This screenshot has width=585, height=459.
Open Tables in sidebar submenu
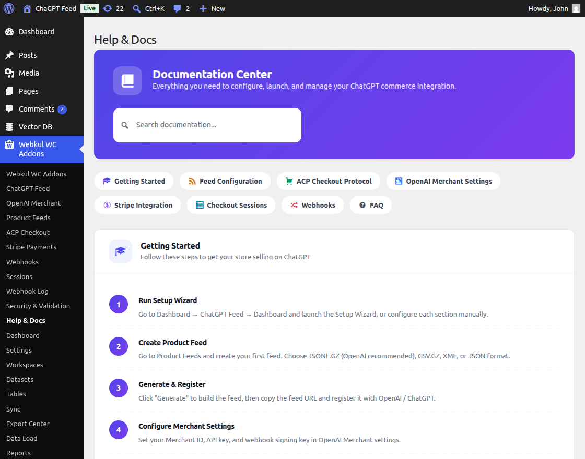16,394
